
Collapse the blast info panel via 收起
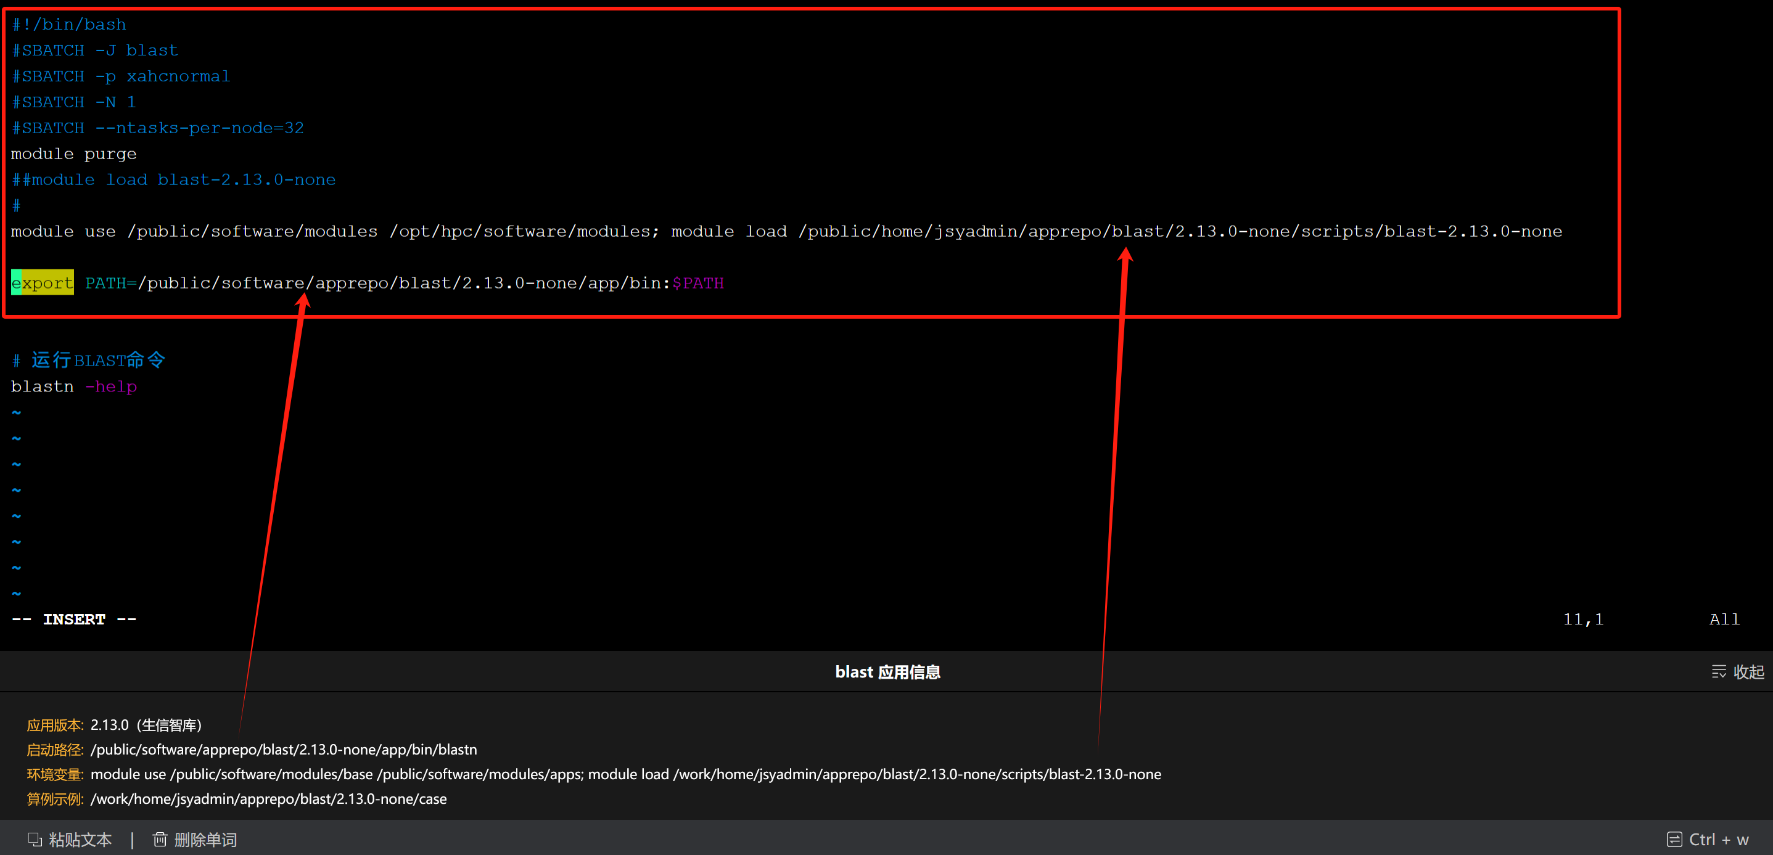pos(1748,671)
